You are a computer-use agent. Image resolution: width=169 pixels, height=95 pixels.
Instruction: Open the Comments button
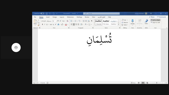click(x=161, y=17)
